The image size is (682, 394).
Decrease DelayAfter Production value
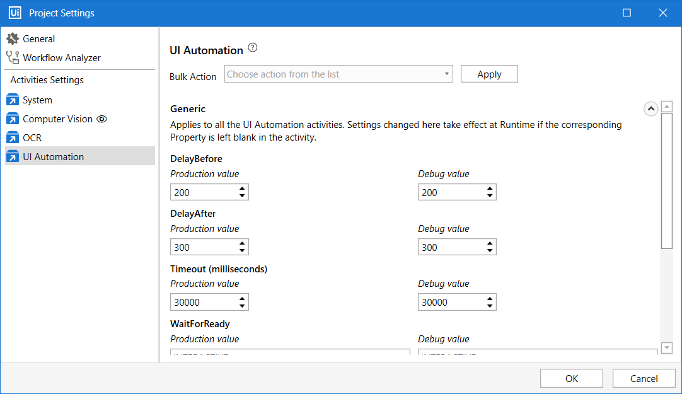click(242, 250)
